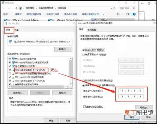Image resolution: width=157 pixels, height=124 pixels.
Task: Expand the address bar history dropdown
Action: click(x=111, y=8)
